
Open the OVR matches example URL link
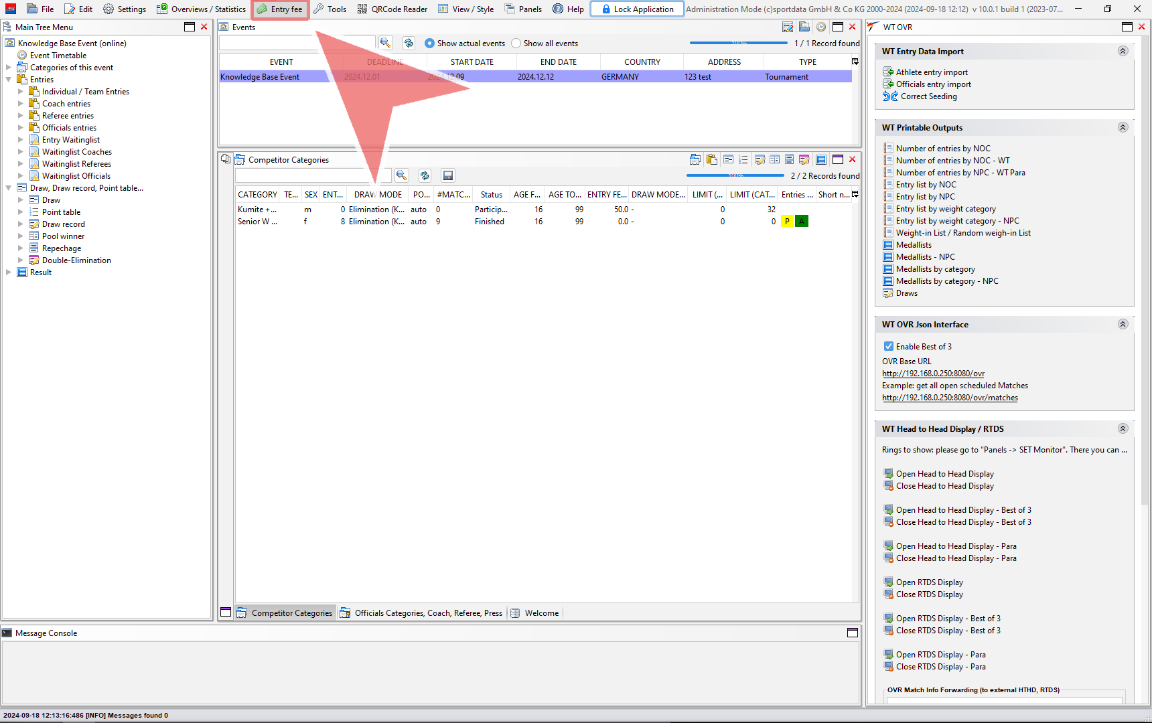click(949, 398)
